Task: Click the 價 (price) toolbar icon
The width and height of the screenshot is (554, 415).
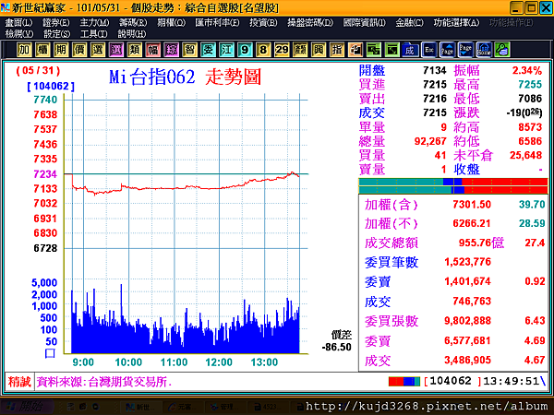Action: [79, 50]
